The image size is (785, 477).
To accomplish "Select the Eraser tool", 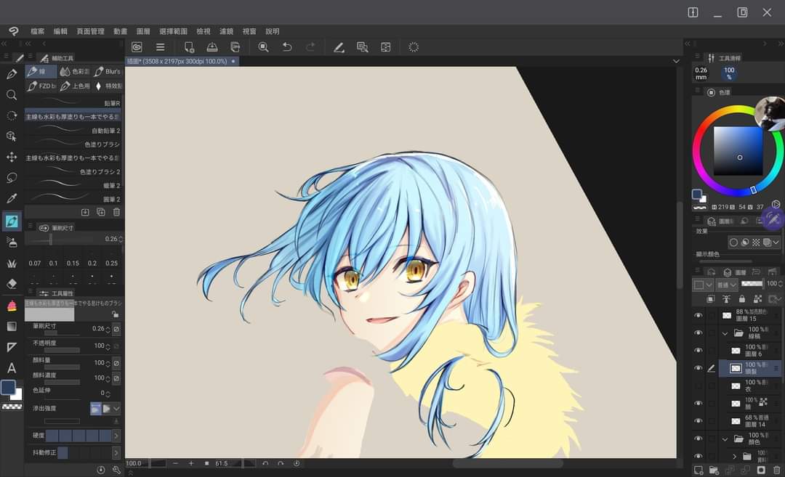I will pyautogui.click(x=12, y=284).
